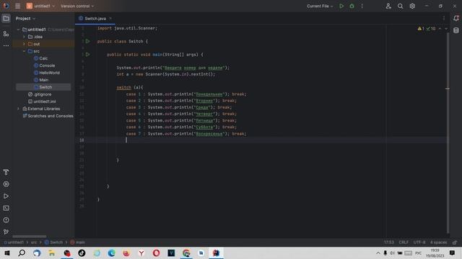Show hidden system tray icons

click(378, 253)
